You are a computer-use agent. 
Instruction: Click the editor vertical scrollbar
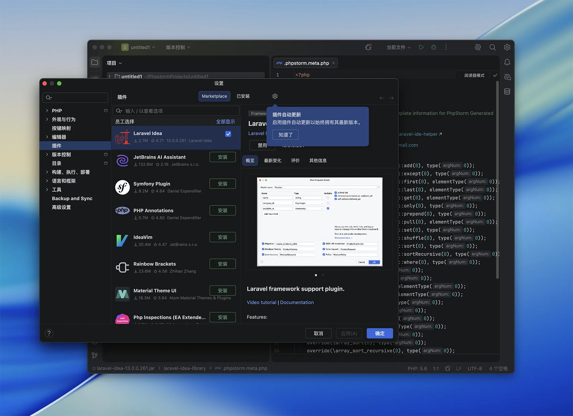tap(497, 179)
